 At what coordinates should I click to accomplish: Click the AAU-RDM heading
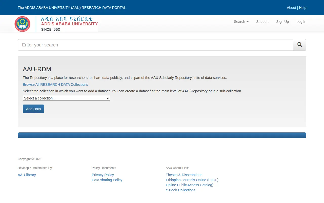pyautogui.click(x=37, y=69)
